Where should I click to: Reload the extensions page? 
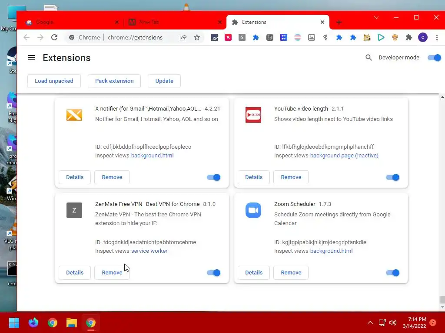point(54,37)
